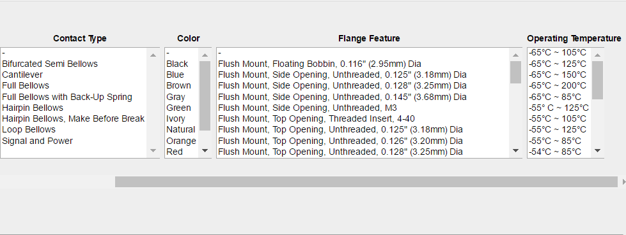Click the Operating Temperature scroll up arrow
Image resolution: width=626 pixels, height=235 pixels.
coord(597,55)
